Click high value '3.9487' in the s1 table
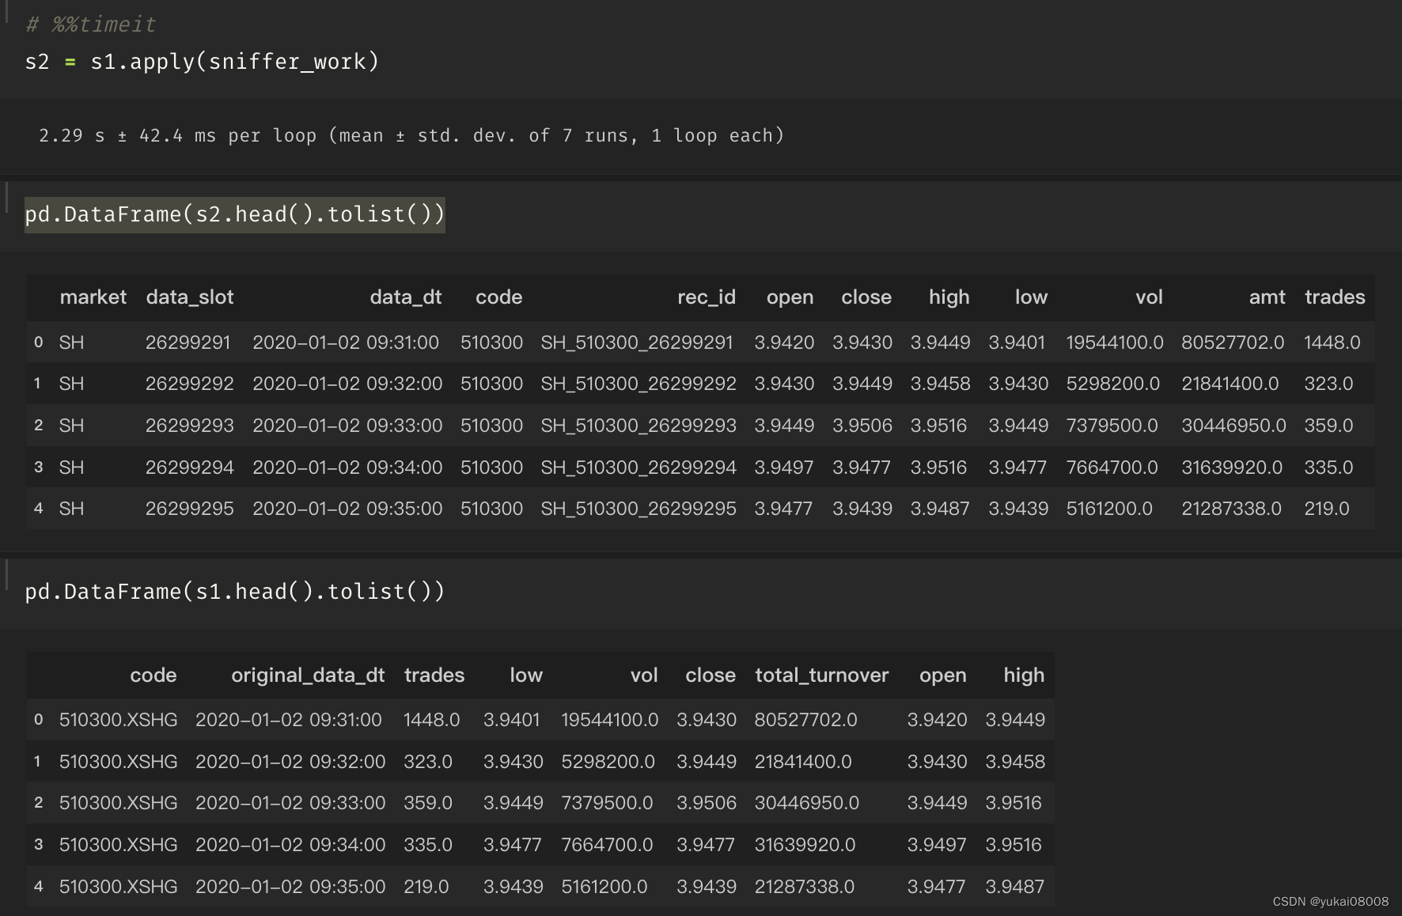This screenshot has width=1402, height=916. tap(1015, 887)
